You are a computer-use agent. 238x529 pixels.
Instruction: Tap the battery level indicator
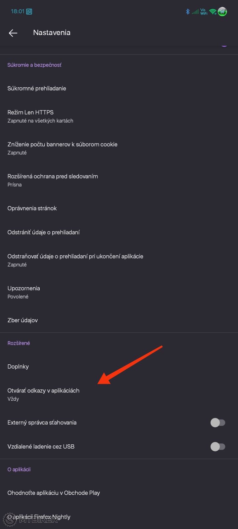coord(222,12)
